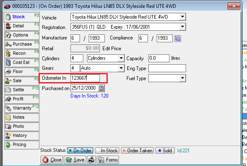Switch to the Detail tab
This screenshot has width=247, height=166.
click(22, 26)
